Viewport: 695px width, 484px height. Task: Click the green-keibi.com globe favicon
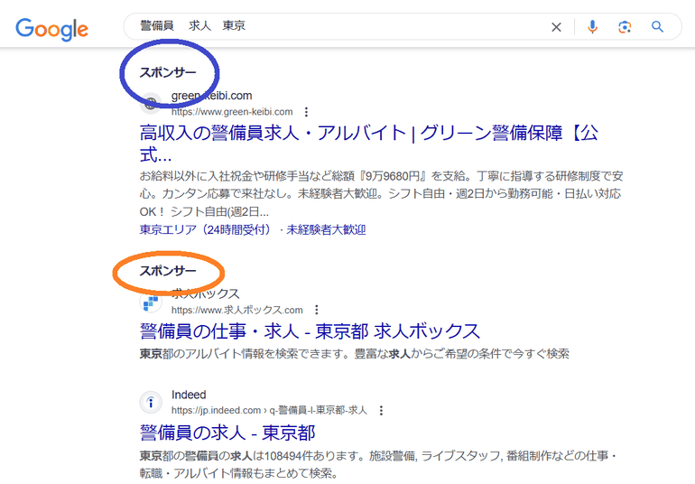[x=151, y=104]
